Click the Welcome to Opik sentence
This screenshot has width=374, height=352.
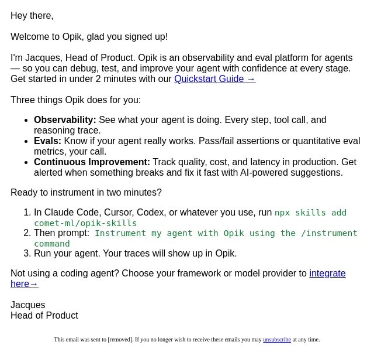[x=89, y=36]
